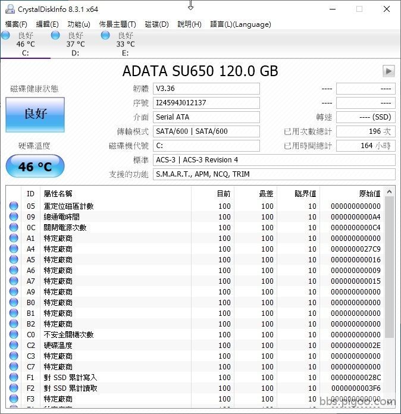Minimize the CrystalDiskInfo window
Viewport: 401px width, 414px height.
[x=333, y=10]
